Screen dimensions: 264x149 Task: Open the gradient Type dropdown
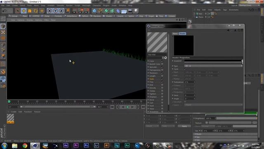213,66
